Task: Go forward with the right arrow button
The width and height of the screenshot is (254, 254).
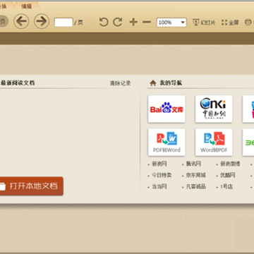Action: tap(42, 22)
